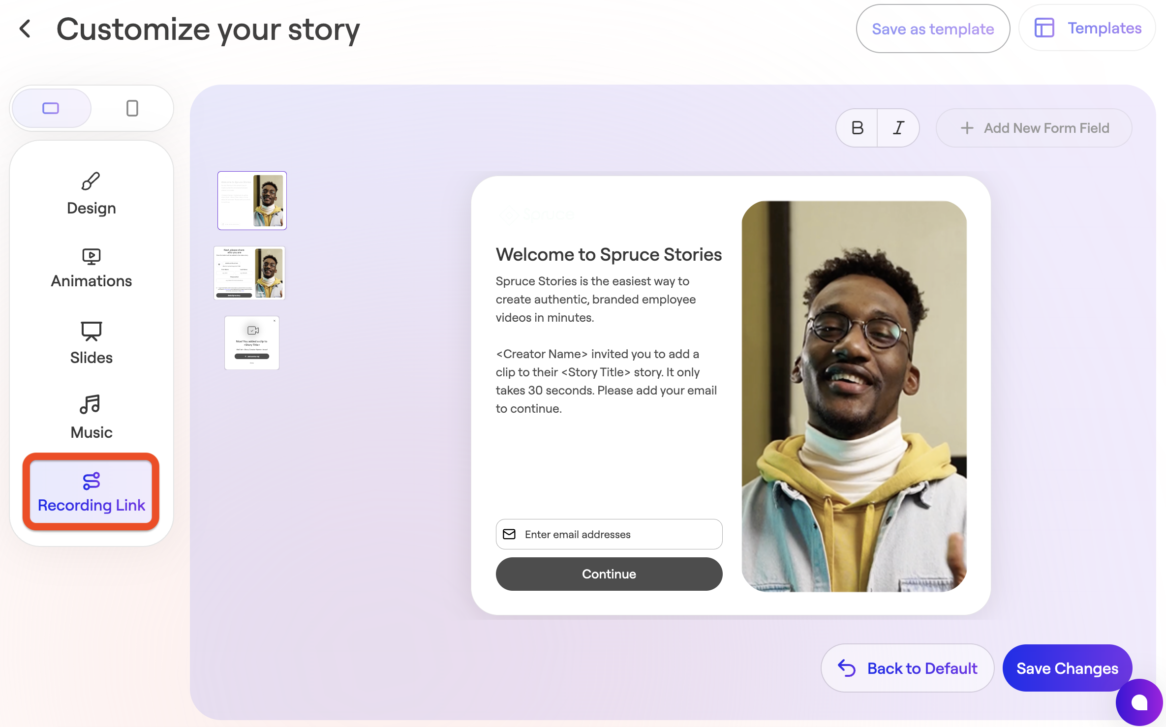1166x727 pixels.
Task: Click the Enter email addresses field
Action: (609, 534)
